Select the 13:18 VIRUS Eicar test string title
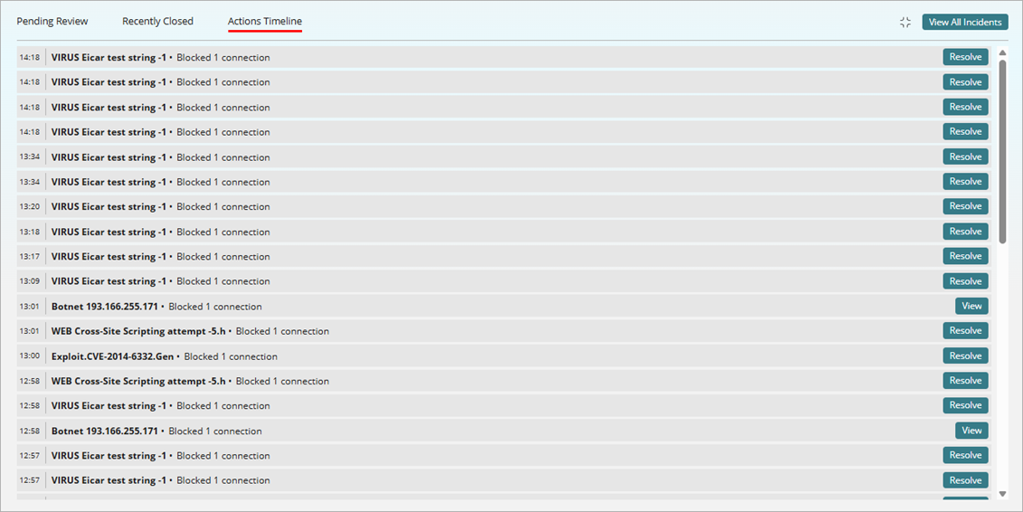Image resolution: width=1023 pixels, height=512 pixels. click(x=109, y=232)
